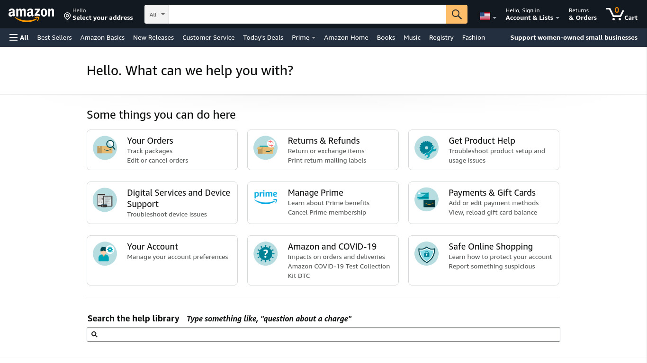Go to Amazon Home nav item

[346, 37]
